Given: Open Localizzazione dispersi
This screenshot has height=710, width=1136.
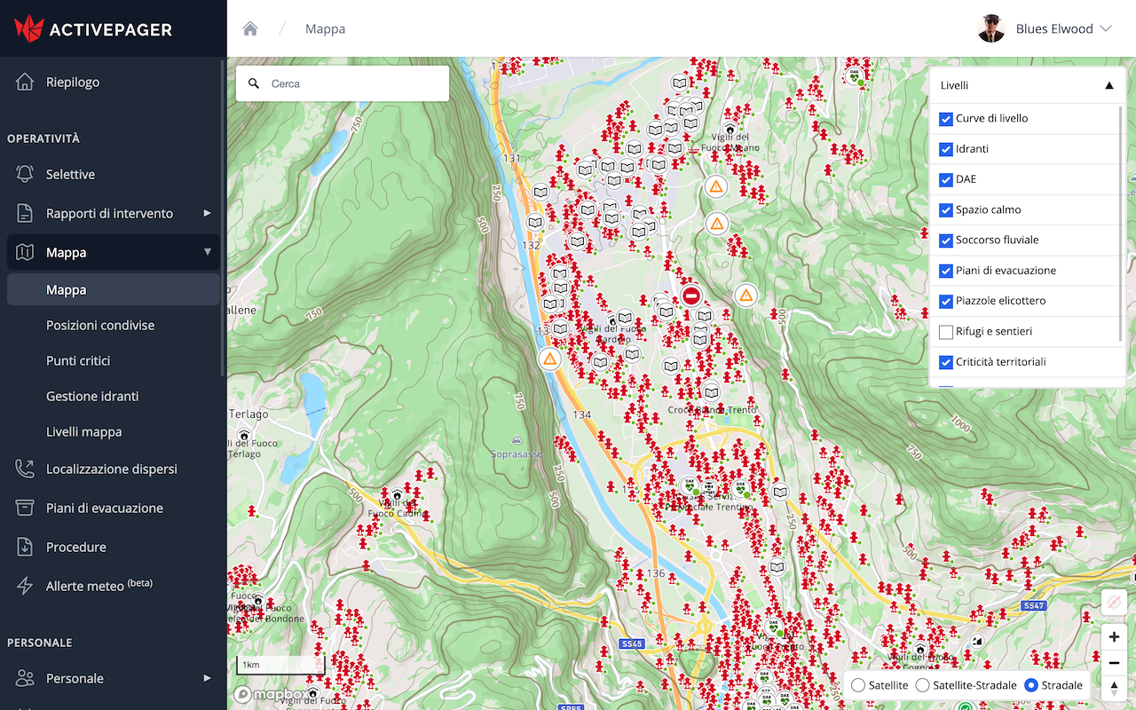Looking at the screenshot, I should (x=112, y=469).
